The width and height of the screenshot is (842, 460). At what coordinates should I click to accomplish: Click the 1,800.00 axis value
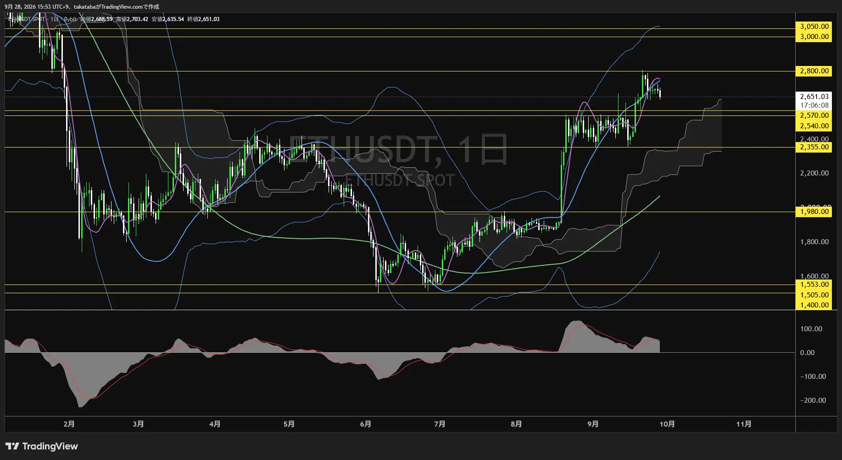[814, 242]
